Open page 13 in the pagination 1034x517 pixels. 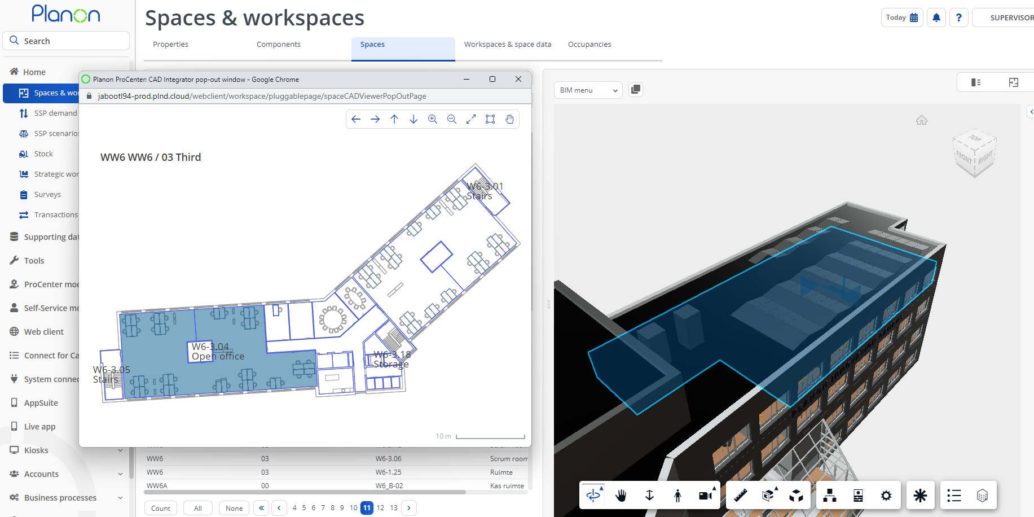pos(394,508)
